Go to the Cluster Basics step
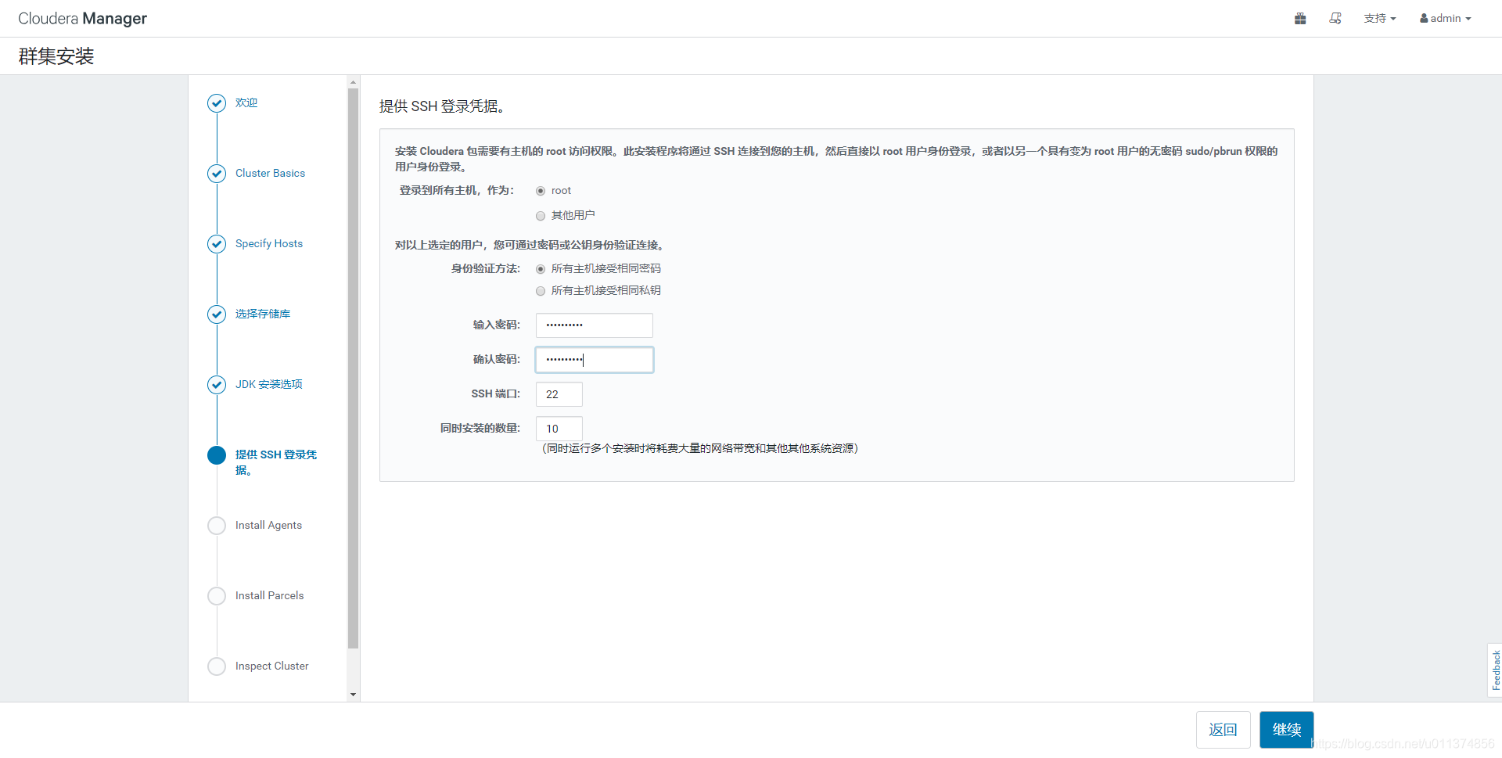1502x758 pixels. 270,173
